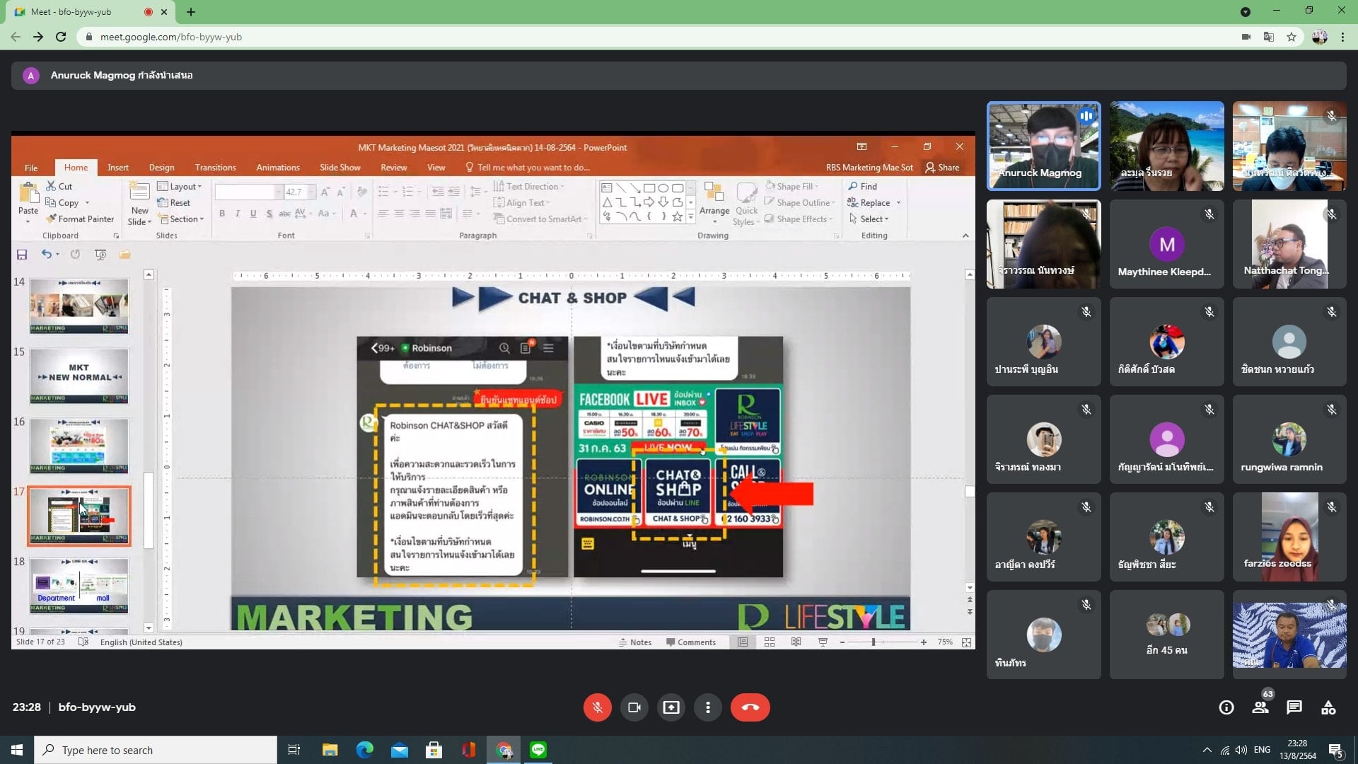This screenshot has height=764, width=1358.
Task: Open the Animations ribbon tab
Action: click(278, 168)
